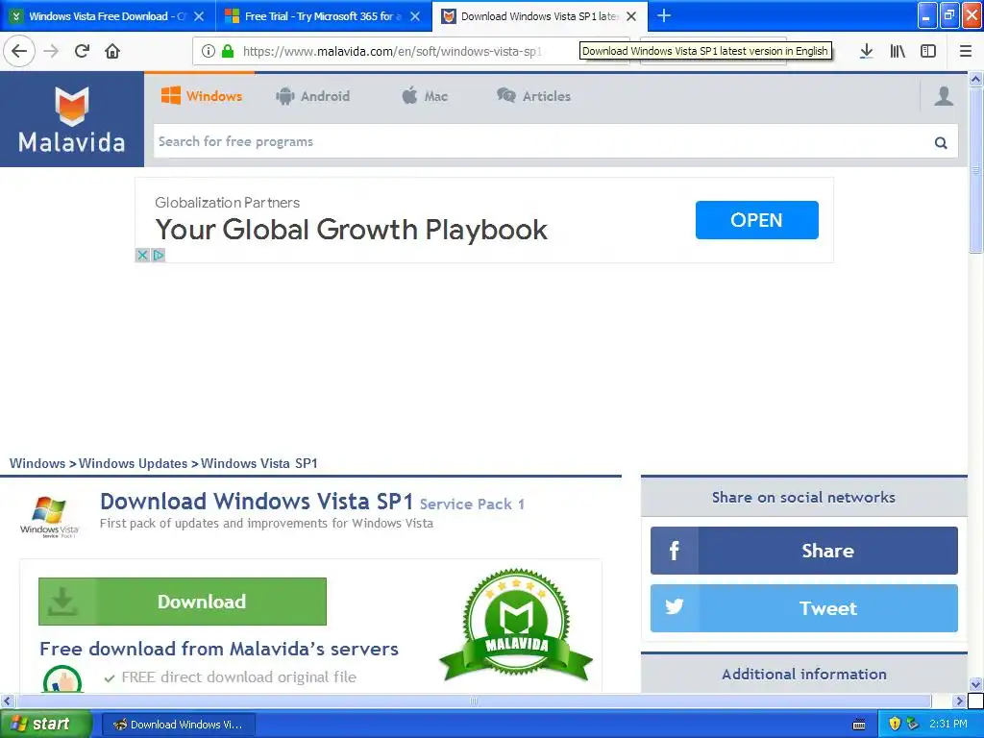984x738 pixels.
Task: Close the Microsoft 365 Free Trial tab
Action: point(415,16)
